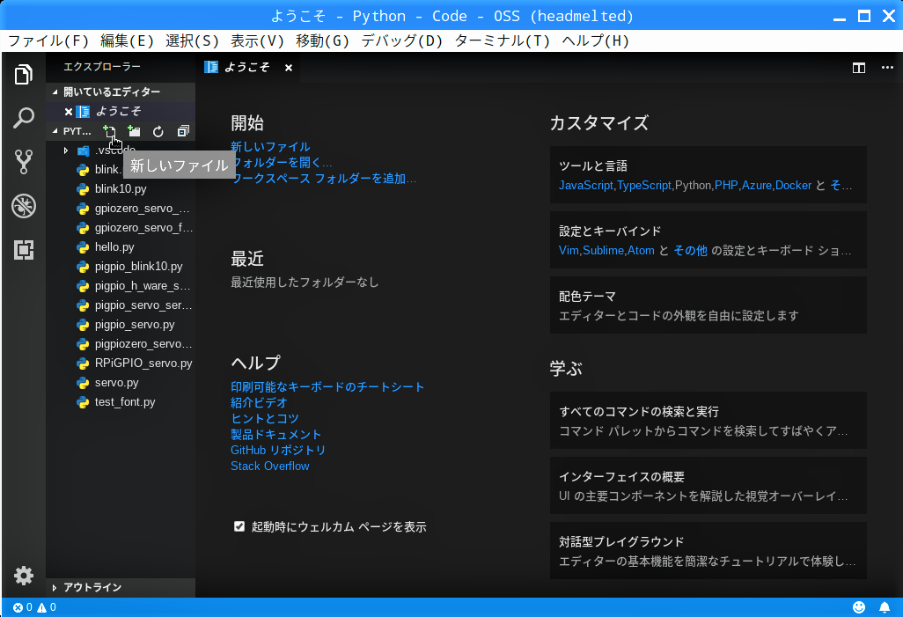Open 対話型プレイグラウンド card
This screenshot has height=617, width=903.
pos(708,551)
